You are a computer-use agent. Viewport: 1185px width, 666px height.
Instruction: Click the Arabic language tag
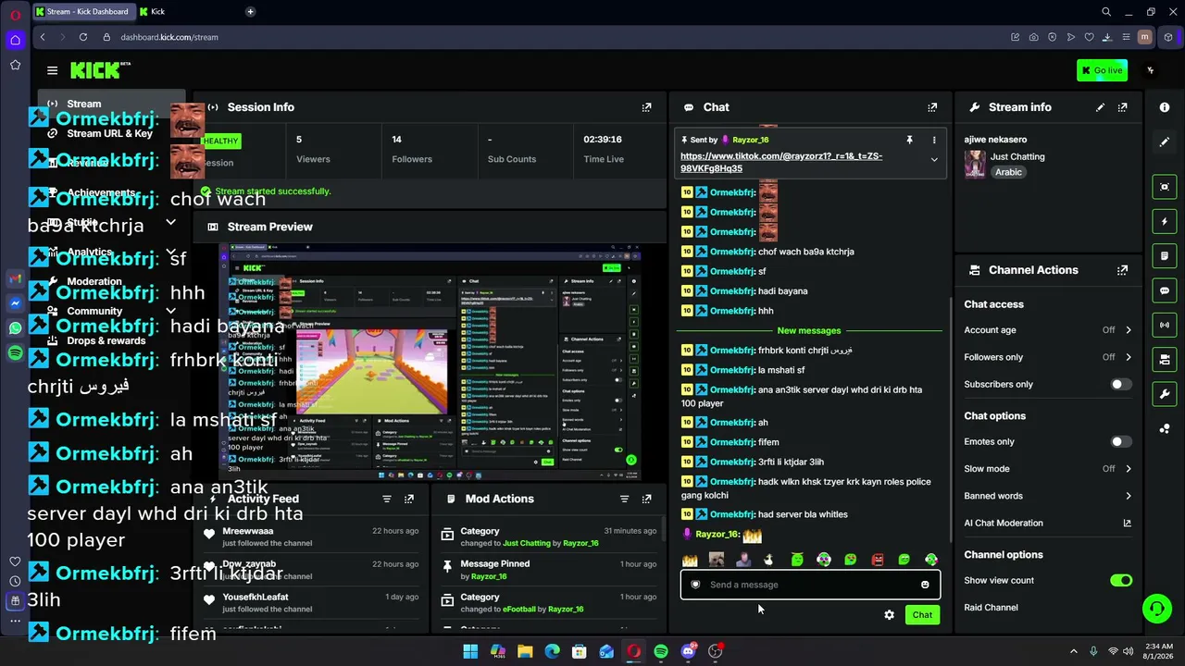pyautogui.click(x=1008, y=172)
